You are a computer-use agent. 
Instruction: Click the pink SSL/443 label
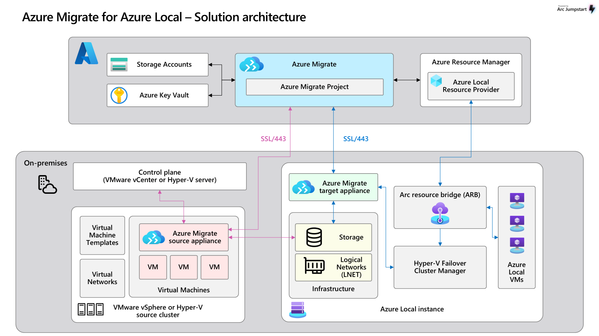click(x=273, y=139)
